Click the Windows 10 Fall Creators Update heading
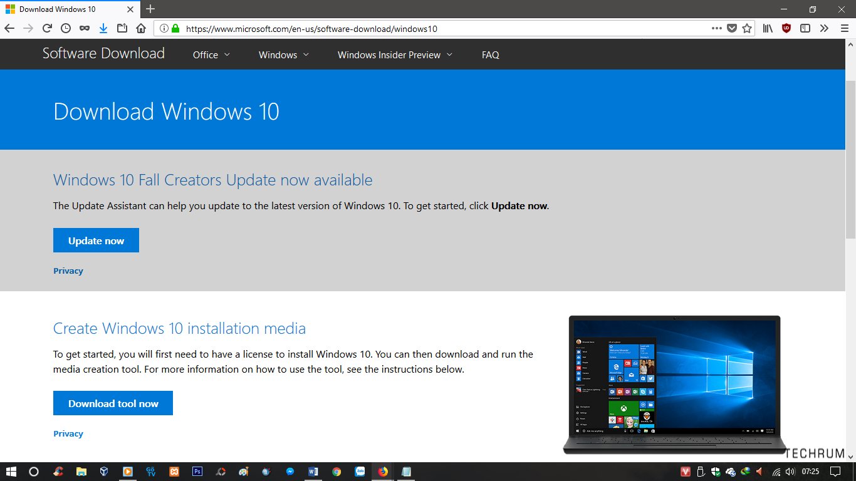This screenshot has height=481, width=856. [x=213, y=180]
